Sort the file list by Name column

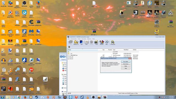[82, 50]
